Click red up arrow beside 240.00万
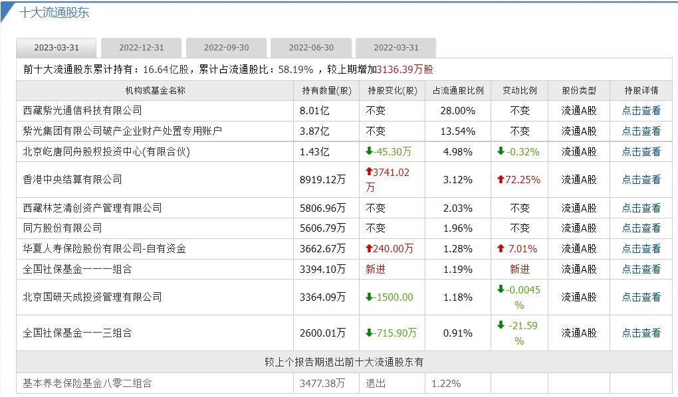This screenshot has height=397, width=678. (369, 248)
